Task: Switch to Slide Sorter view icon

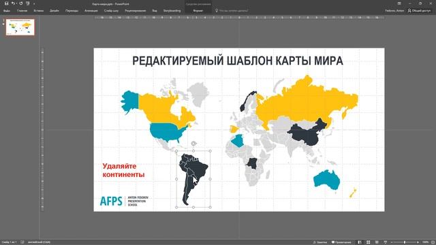Action: pos(368,242)
